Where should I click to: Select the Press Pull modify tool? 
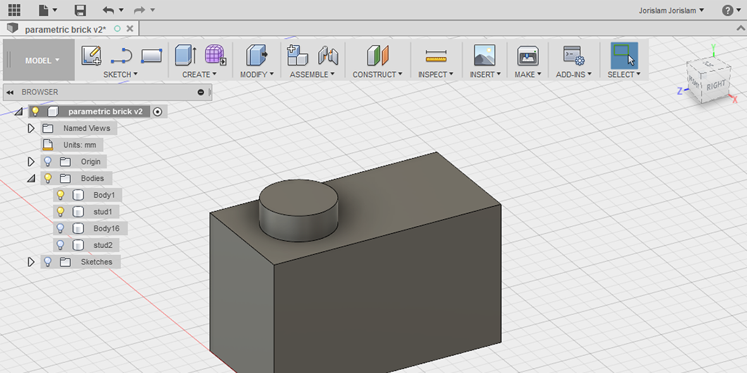point(257,55)
